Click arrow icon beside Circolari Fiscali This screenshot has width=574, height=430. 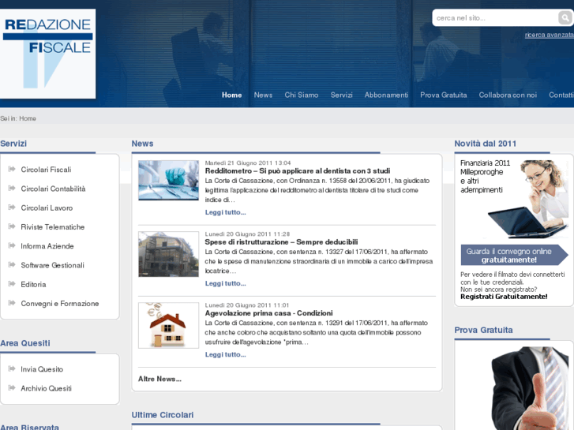click(12, 169)
